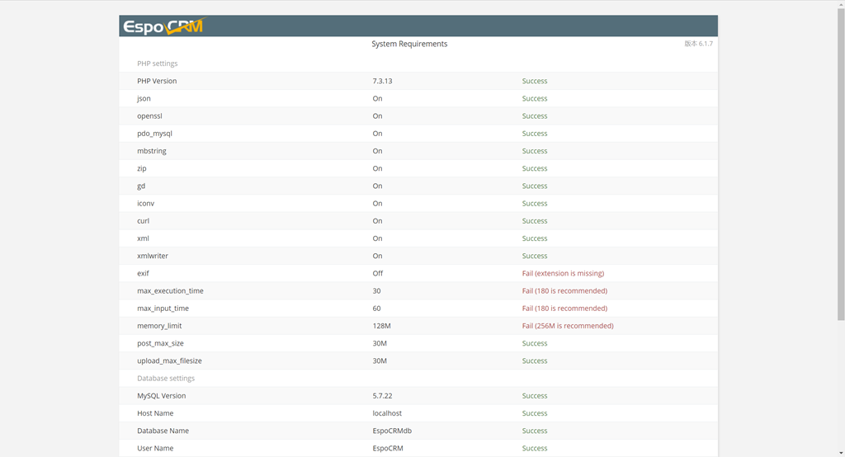
Task: Click 'Fail (256M is recommended)' status
Action: coord(568,326)
